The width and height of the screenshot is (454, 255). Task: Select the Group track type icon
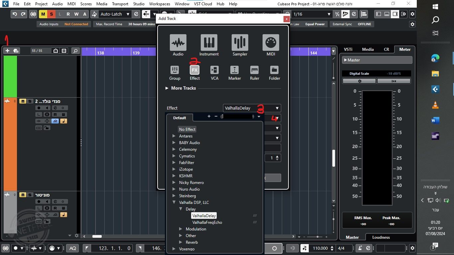(174, 70)
